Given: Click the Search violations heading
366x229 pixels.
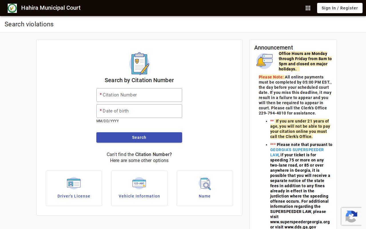Looking at the screenshot, I should pyautogui.click(x=29, y=24).
